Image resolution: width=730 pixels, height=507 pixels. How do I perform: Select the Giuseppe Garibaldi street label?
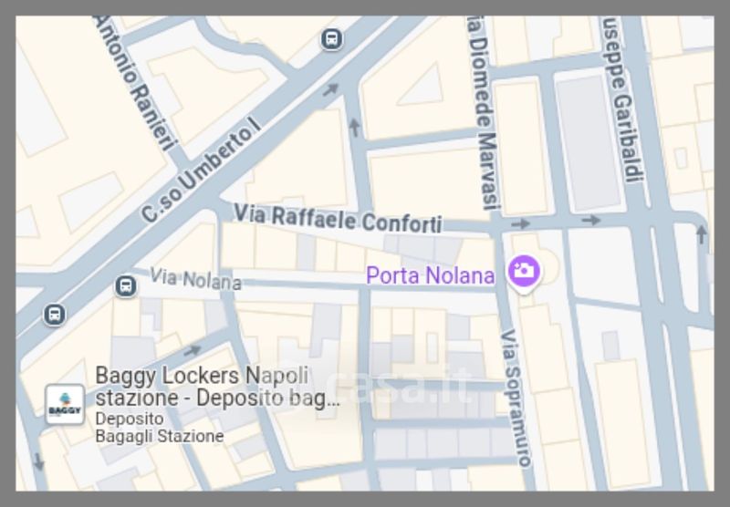pos(622,100)
